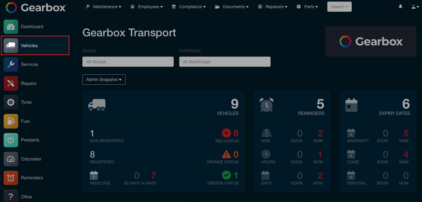Open Repairs from the sidebar
This screenshot has height=202, width=422.
29,83
